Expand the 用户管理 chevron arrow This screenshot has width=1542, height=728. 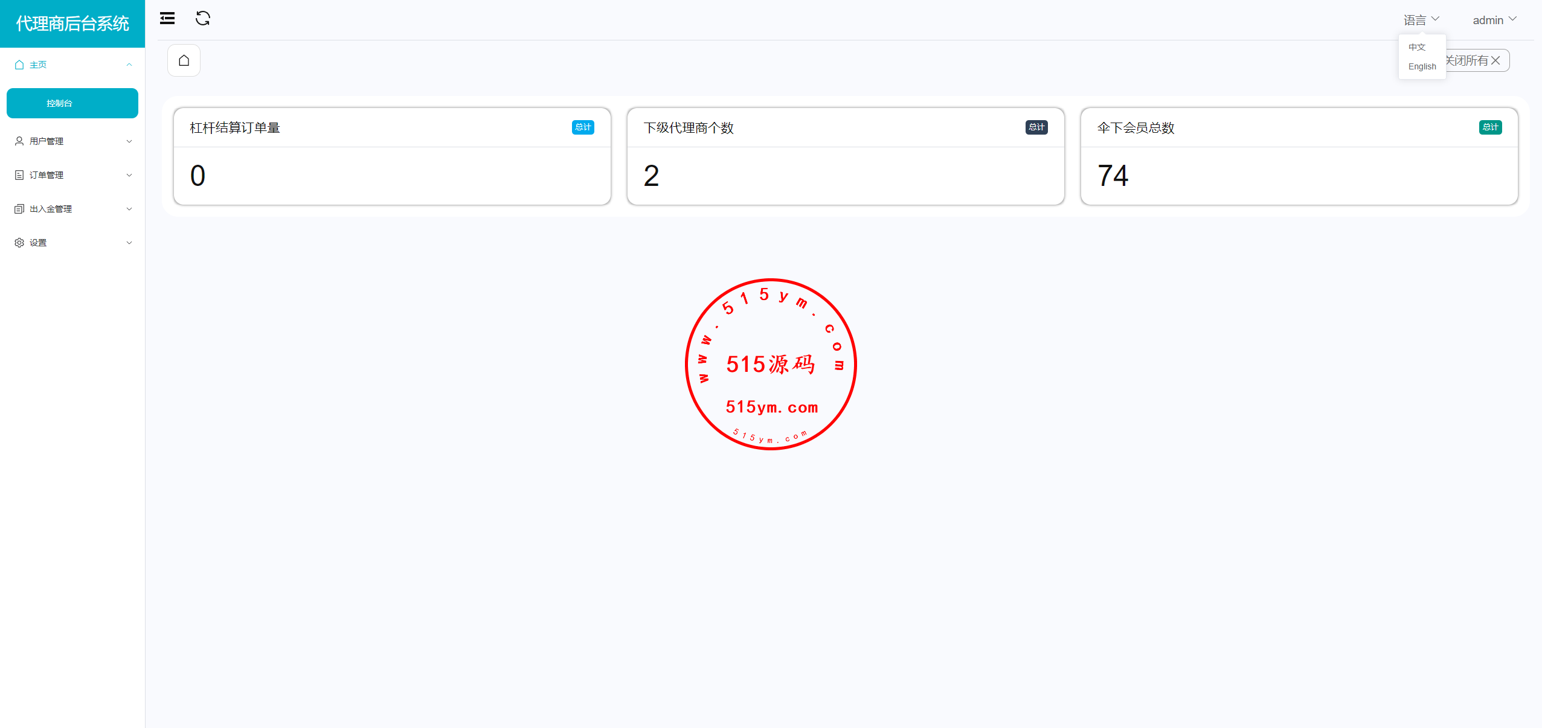click(x=129, y=141)
